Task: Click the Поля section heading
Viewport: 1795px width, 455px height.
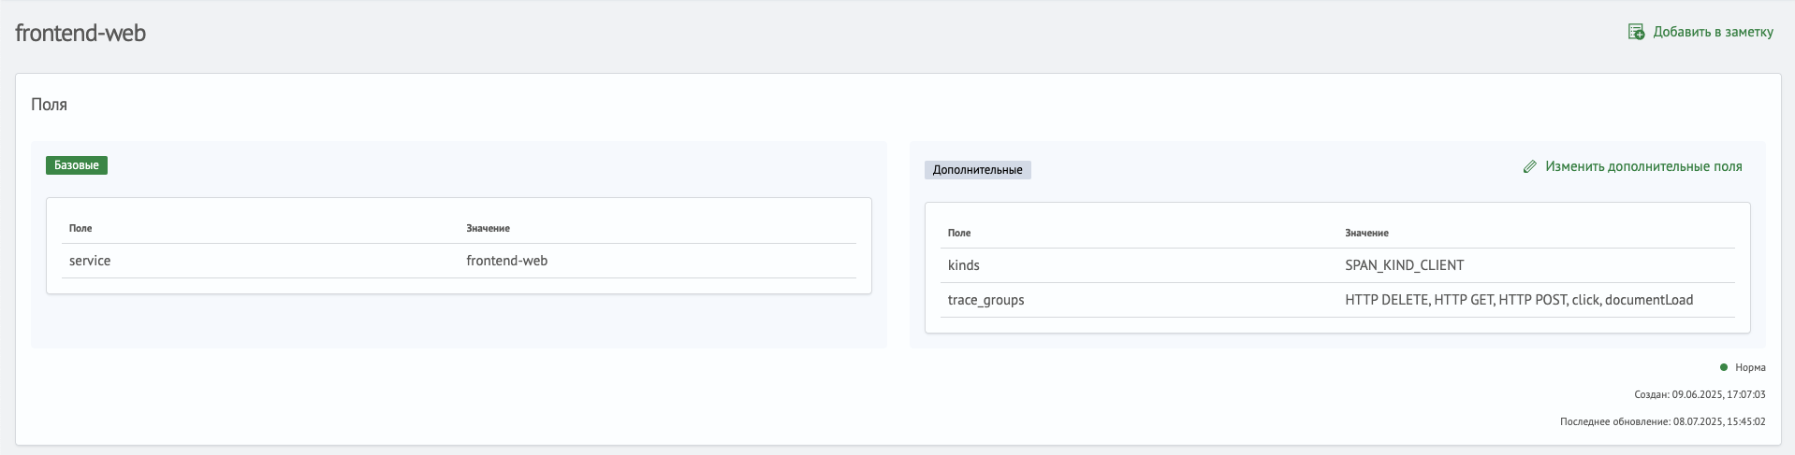Action: (50, 105)
